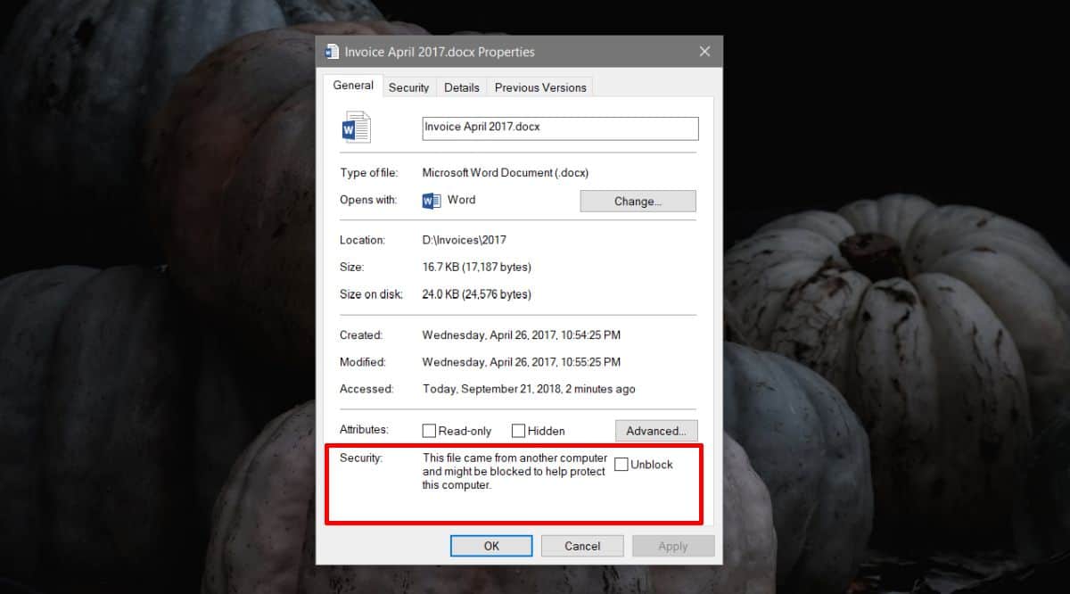Screen dimensions: 1070x594
Task: Click inside the file name text field
Action: (560, 128)
